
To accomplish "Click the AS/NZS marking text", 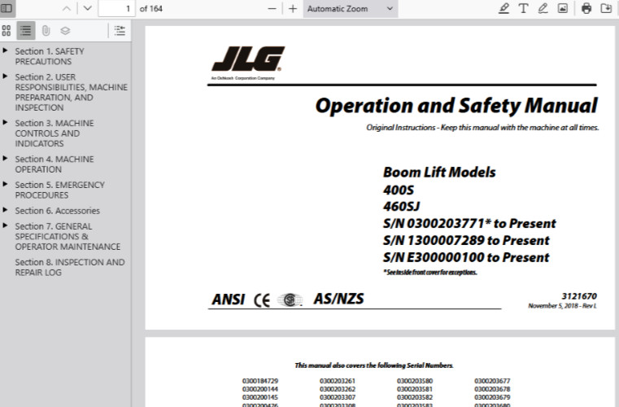I will tap(338, 299).
